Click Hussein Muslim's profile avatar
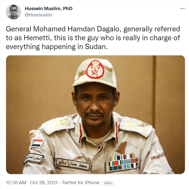The height and width of the screenshot is (189, 189). click(13, 12)
